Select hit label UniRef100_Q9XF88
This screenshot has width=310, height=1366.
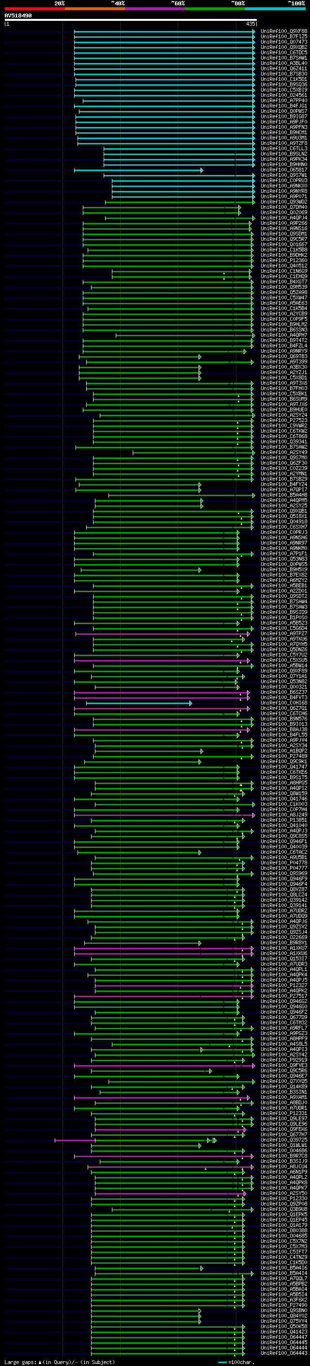click(284, 31)
